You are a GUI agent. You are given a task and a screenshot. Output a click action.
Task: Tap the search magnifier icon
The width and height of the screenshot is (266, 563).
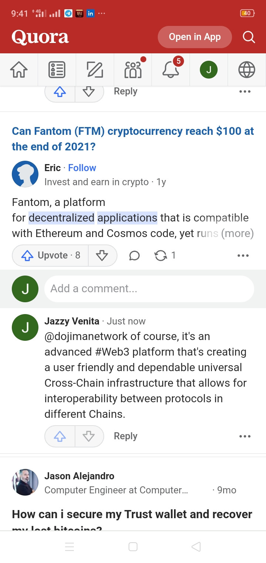point(249,37)
